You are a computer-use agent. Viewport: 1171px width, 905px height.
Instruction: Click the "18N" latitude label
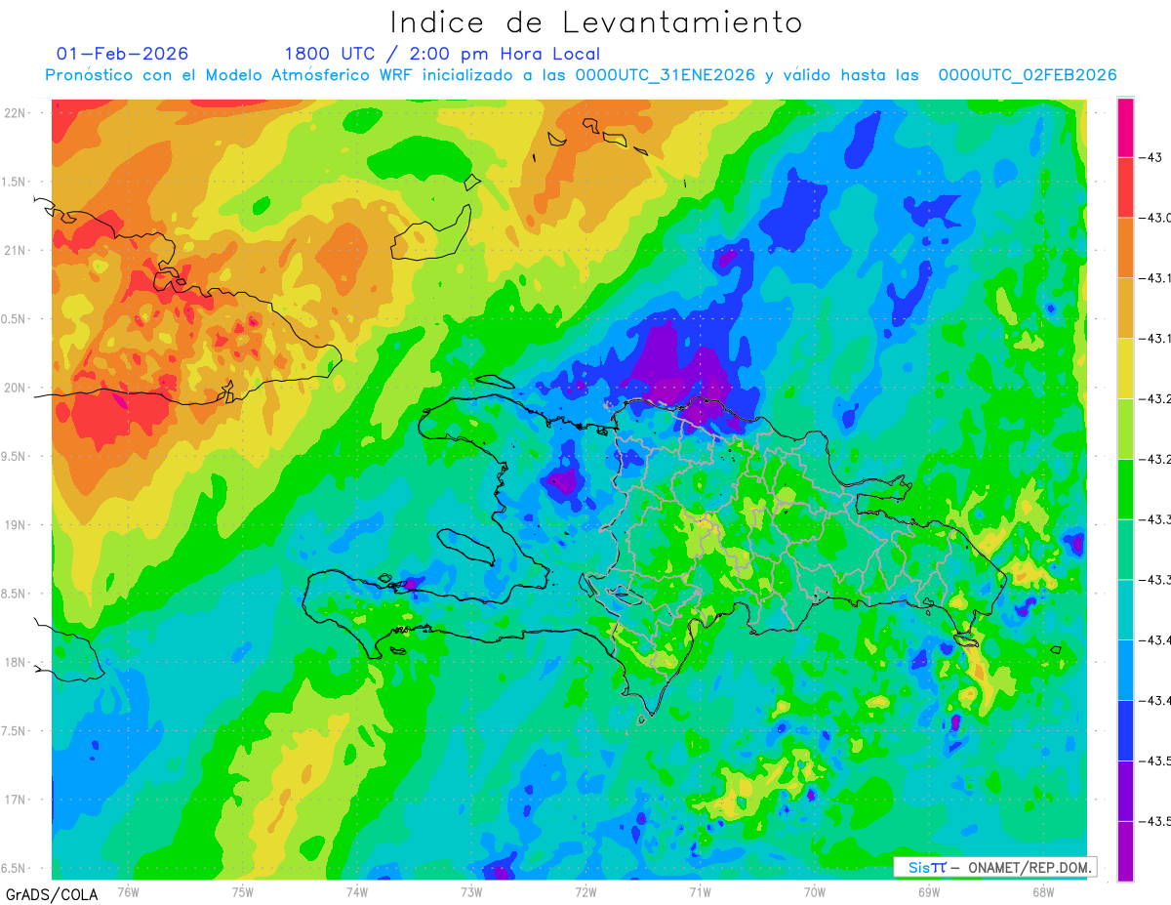coord(17,663)
